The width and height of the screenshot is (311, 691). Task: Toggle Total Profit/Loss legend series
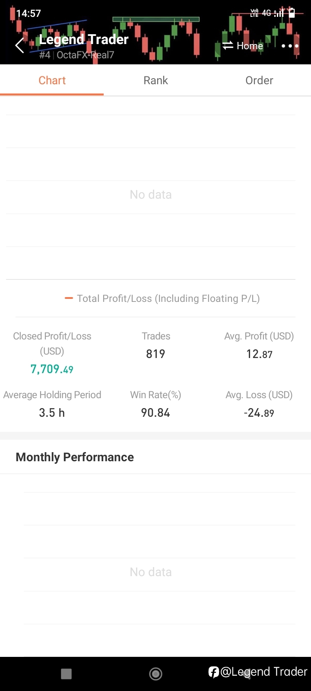pyautogui.click(x=162, y=298)
